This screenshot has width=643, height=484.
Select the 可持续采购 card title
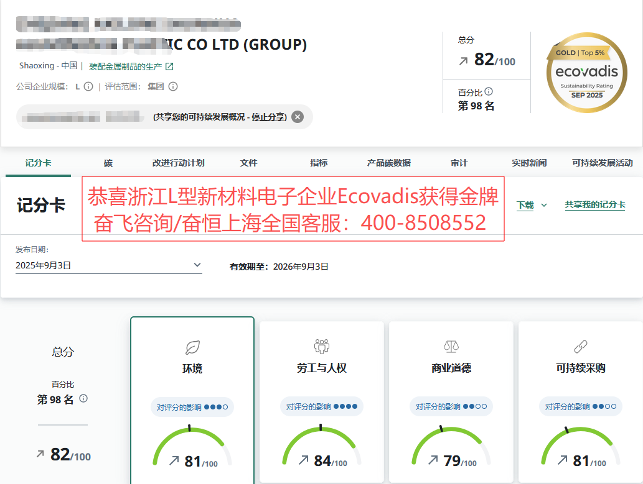point(581,368)
